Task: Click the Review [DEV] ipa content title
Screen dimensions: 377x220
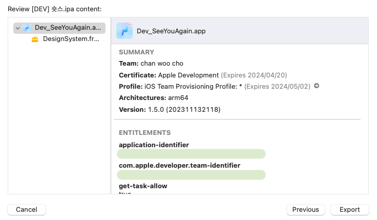Action: (x=55, y=9)
